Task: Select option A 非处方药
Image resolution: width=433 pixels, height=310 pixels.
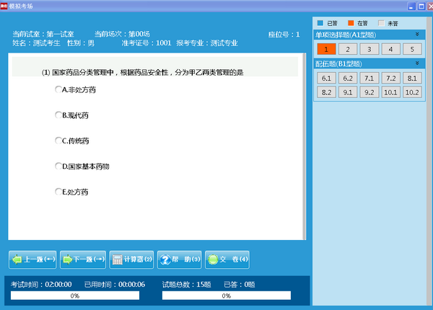Action: (58, 89)
